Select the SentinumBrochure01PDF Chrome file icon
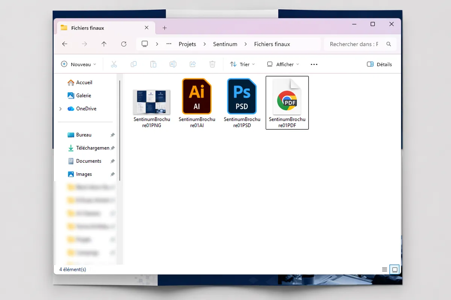The width and height of the screenshot is (451, 300). [287, 97]
